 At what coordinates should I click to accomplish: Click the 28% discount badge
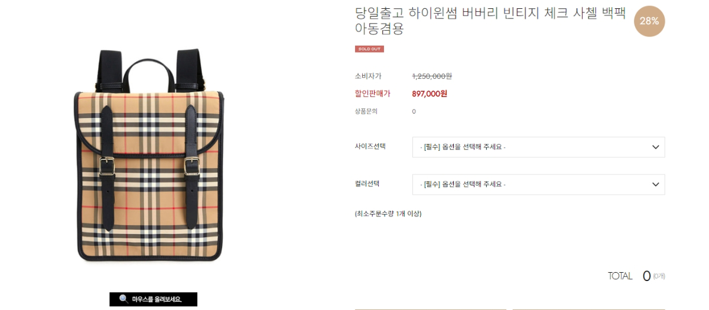click(649, 21)
